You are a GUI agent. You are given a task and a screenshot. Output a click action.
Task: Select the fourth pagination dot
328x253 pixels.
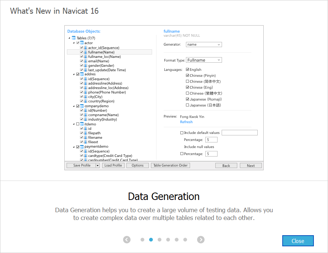click(x=168, y=240)
